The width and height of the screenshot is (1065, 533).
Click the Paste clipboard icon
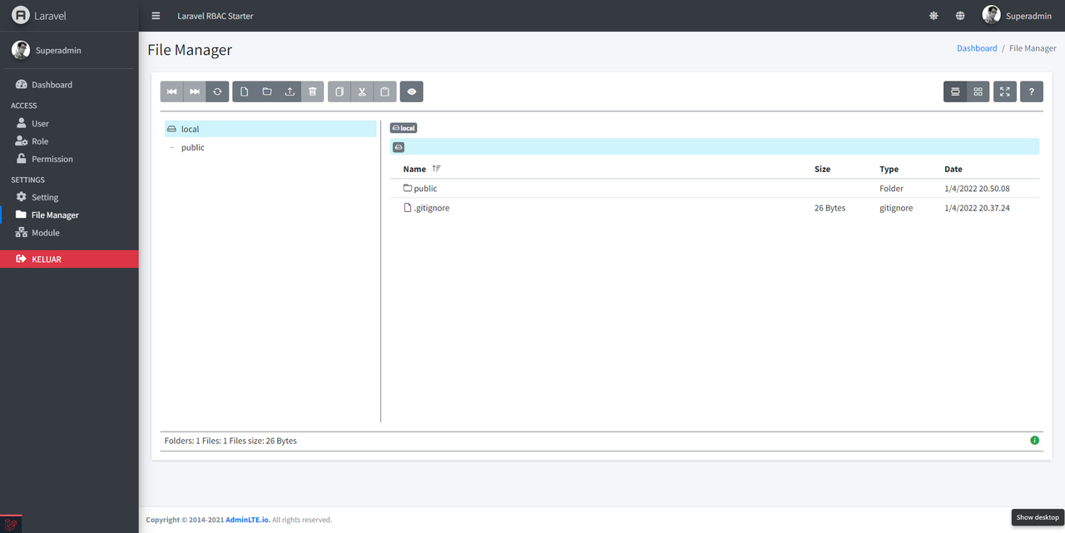(384, 91)
